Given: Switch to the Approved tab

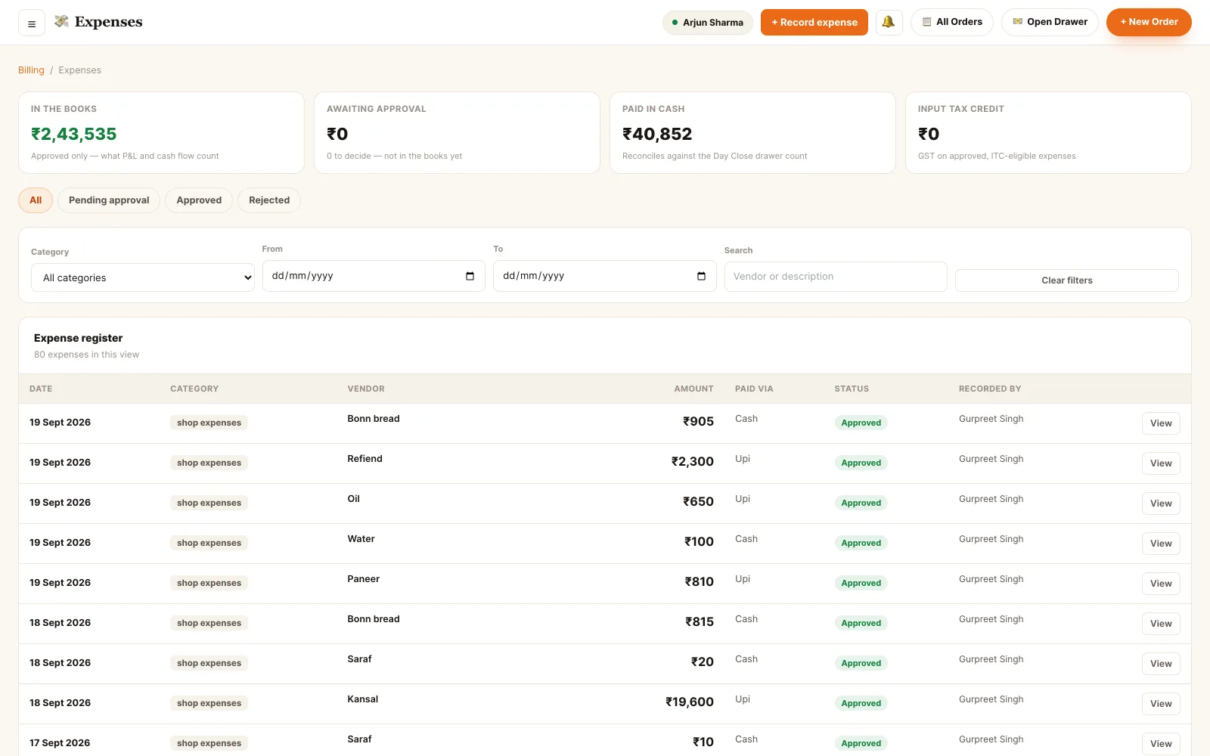Looking at the screenshot, I should tap(199, 200).
